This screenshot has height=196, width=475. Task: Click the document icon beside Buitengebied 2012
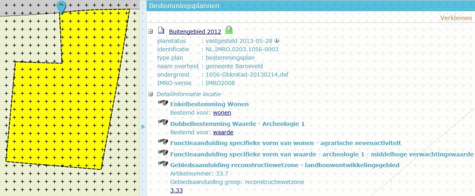[x=161, y=31]
